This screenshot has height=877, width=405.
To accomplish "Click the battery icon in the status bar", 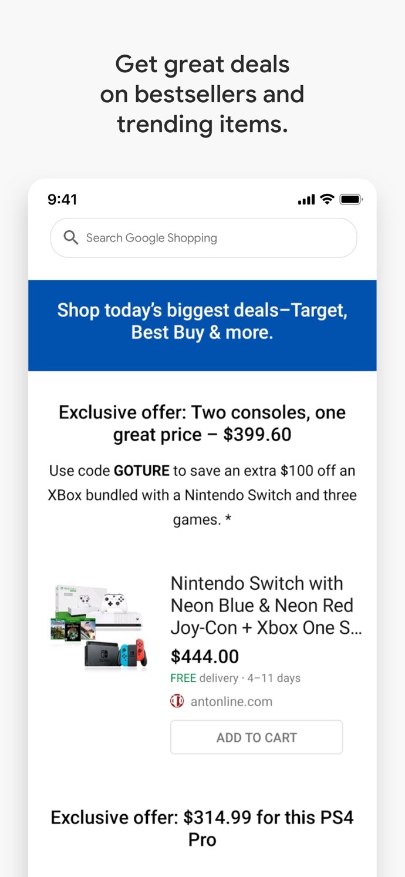I will coord(350,199).
